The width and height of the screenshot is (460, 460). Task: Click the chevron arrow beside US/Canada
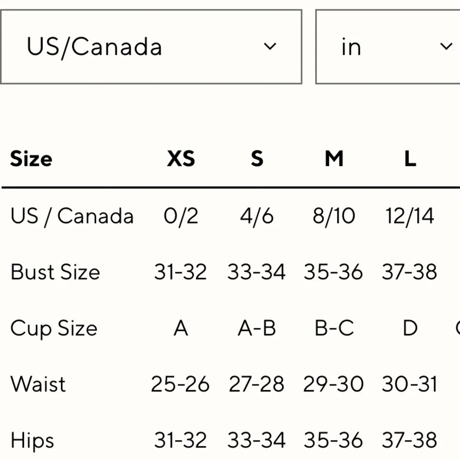[x=270, y=46]
